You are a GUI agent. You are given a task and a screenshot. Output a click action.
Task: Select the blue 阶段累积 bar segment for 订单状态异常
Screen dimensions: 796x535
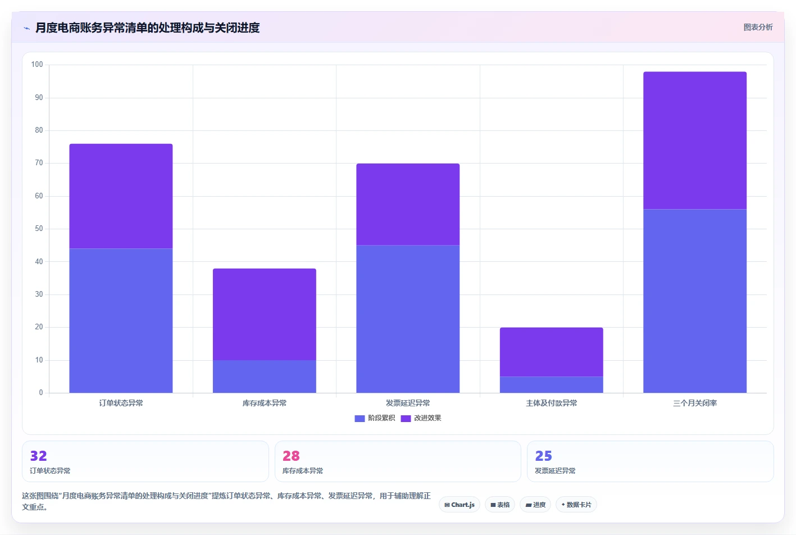pyautogui.click(x=121, y=321)
